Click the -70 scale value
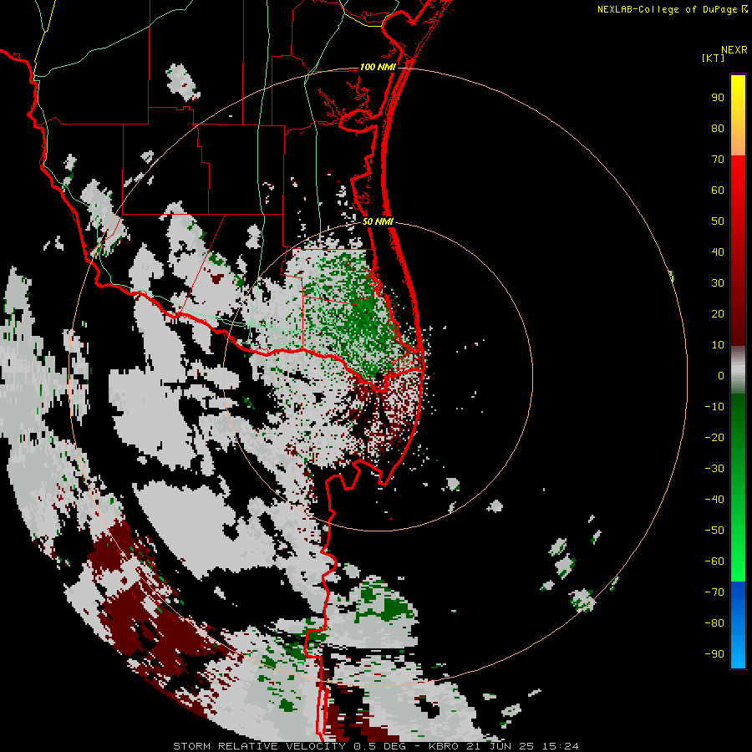 (714, 592)
